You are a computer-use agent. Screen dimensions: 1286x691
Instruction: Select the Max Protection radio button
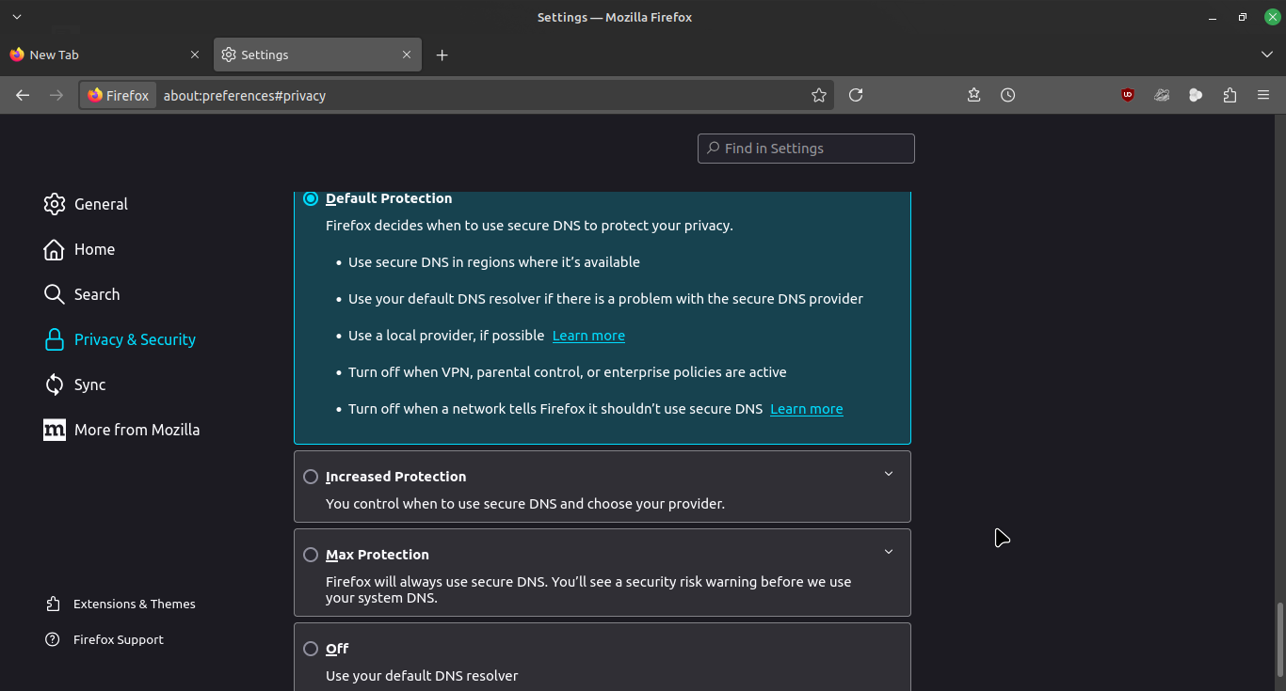point(311,555)
